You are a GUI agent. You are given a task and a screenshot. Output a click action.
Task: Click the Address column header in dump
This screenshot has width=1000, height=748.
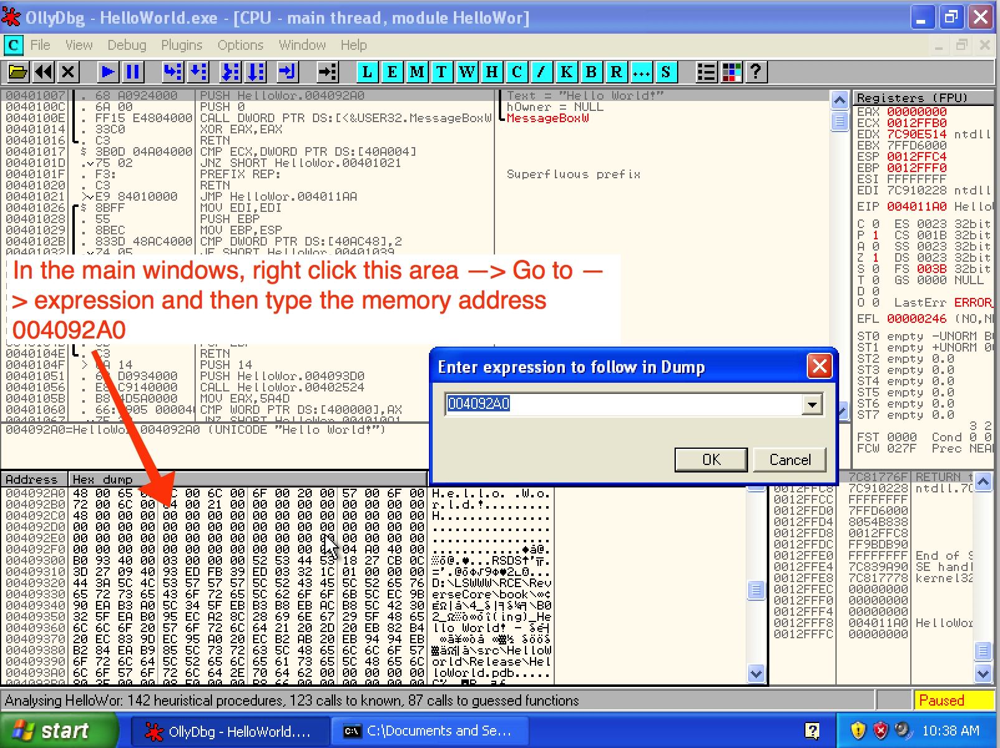(x=35, y=479)
